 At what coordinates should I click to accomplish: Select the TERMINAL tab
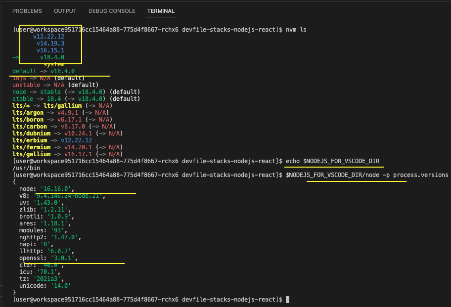(x=161, y=11)
